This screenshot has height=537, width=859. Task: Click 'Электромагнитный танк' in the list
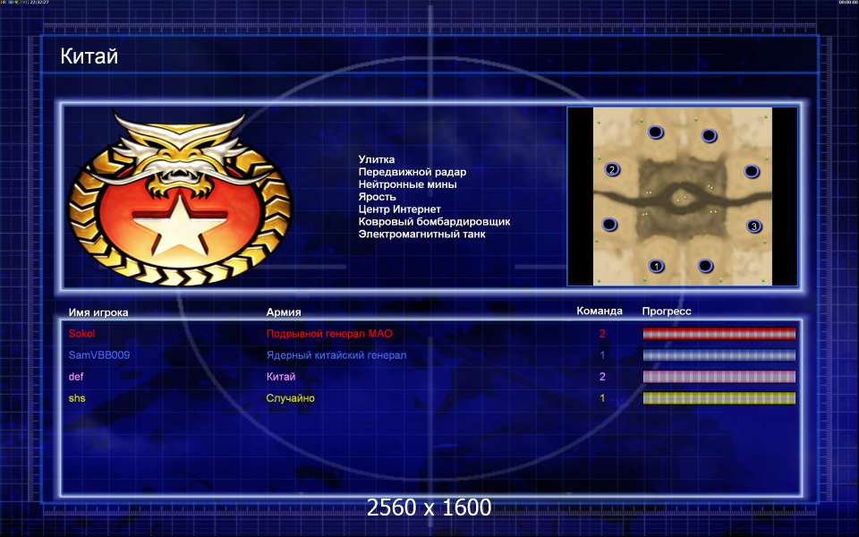421,234
